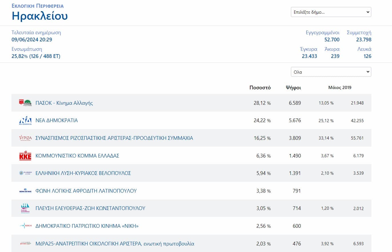Click the 'Άκυρα' label
This screenshot has height=252, width=392.
pyautogui.click(x=332, y=49)
